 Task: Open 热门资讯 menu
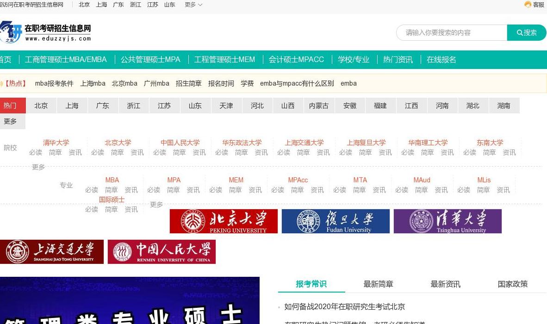[x=398, y=60]
